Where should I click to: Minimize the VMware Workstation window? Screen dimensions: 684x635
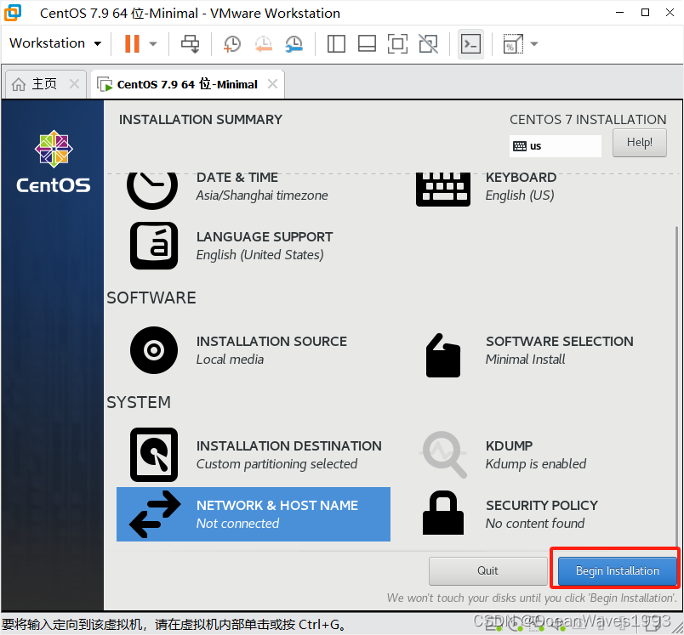click(x=619, y=13)
